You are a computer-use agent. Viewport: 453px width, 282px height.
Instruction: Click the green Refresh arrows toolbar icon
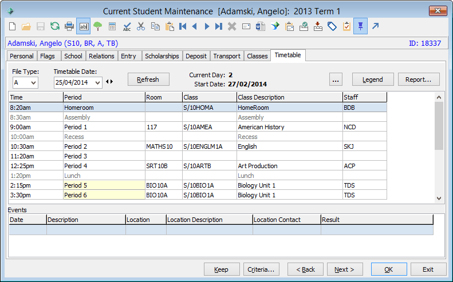tap(55, 26)
